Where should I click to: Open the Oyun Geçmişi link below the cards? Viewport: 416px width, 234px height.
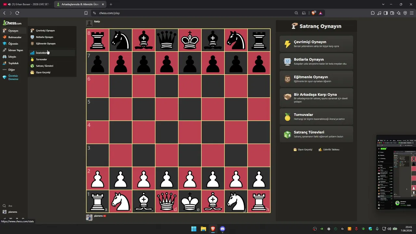point(303,149)
